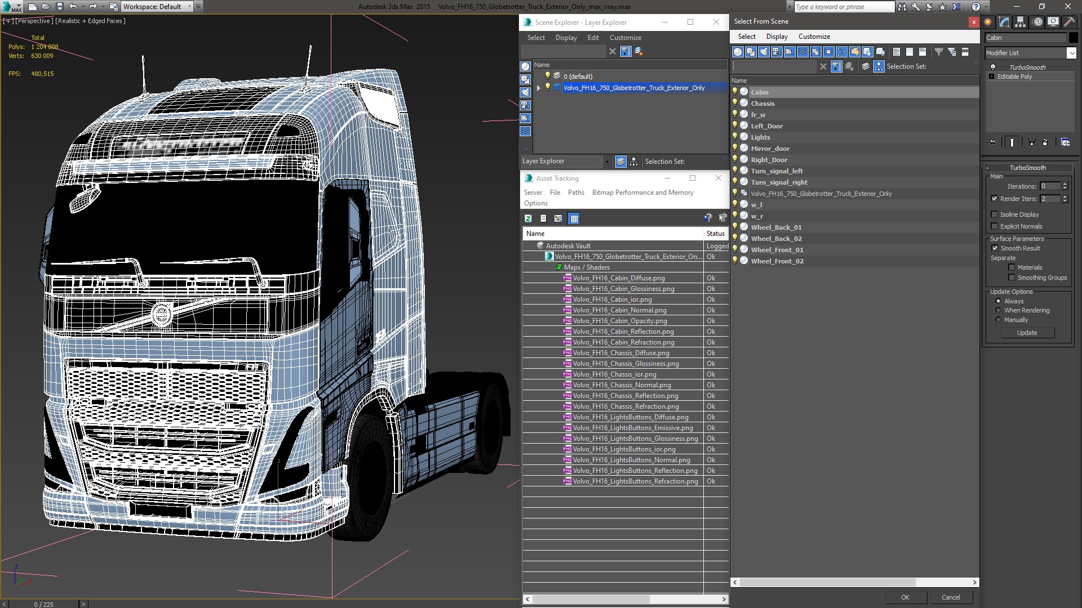The image size is (1082, 608).
Task: Click Sort by Hierarchy icon in Layer Explorer footer
Action: 634,162
